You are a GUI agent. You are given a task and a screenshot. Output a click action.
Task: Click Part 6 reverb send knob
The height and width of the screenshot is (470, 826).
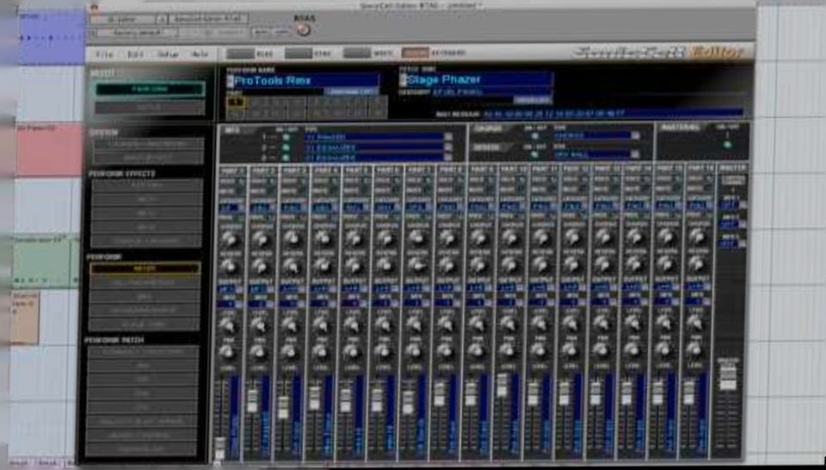385,265
